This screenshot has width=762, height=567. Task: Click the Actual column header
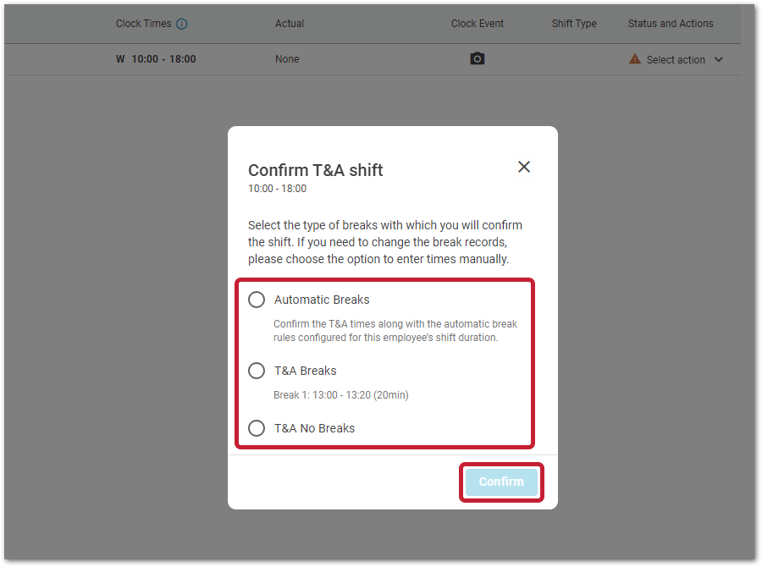(290, 24)
